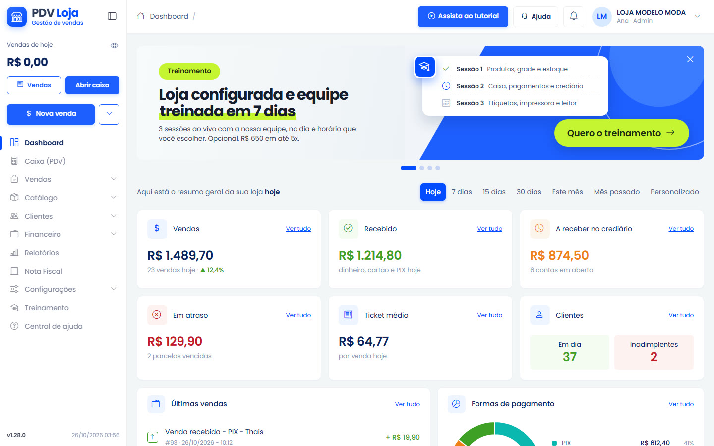Click the Sessão 3 calendar icon
This screenshot has height=446, width=714.
[446, 103]
